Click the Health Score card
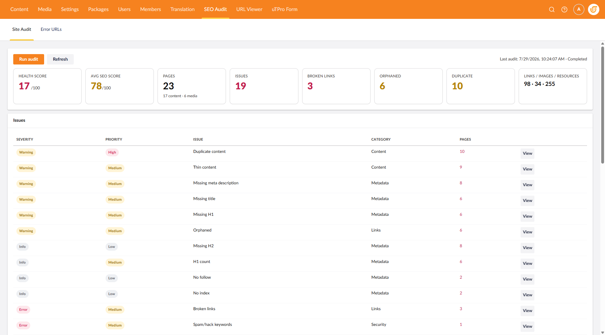The image size is (605, 335). pyautogui.click(x=47, y=86)
